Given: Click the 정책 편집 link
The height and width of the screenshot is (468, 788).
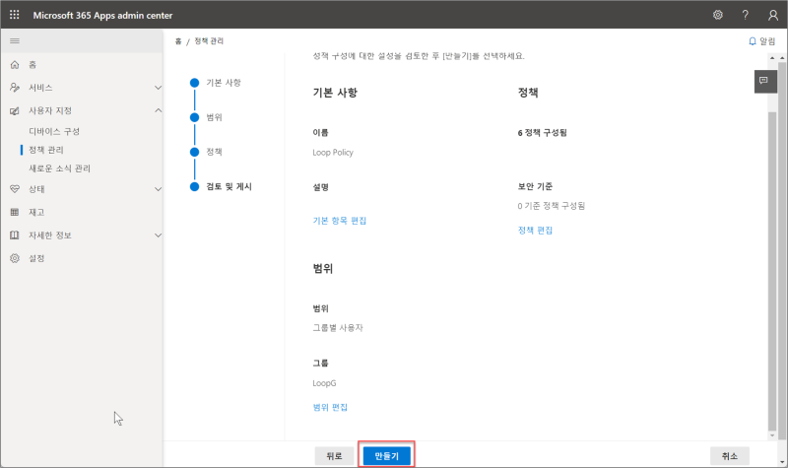Looking at the screenshot, I should [x=535, y=231].
